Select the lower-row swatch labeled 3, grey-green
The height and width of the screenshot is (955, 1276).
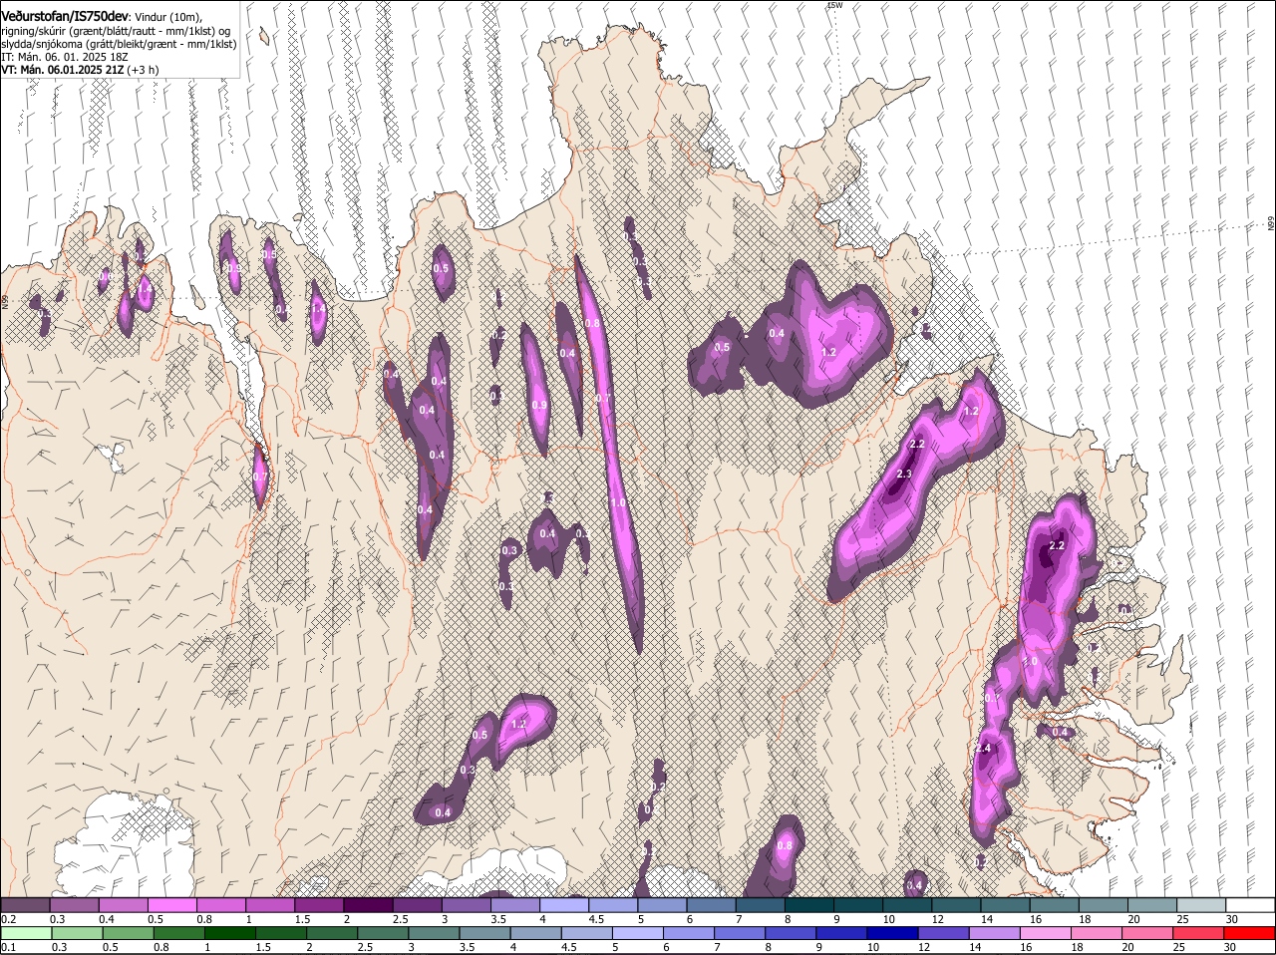tap(434, 933)
